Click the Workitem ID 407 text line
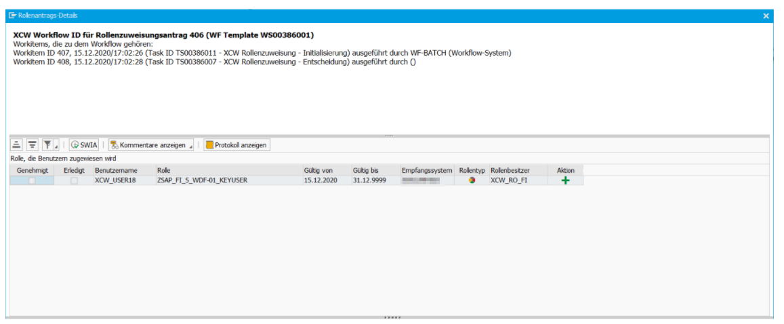The width and height of the screenshot is (784, 324). (262, 52)
